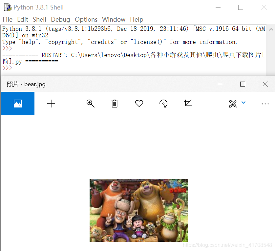Viewport: 275px width, 251px height.
Task: Click the Python Shell title bar icon
Action: pyautogui.click(x=8, y=7)
